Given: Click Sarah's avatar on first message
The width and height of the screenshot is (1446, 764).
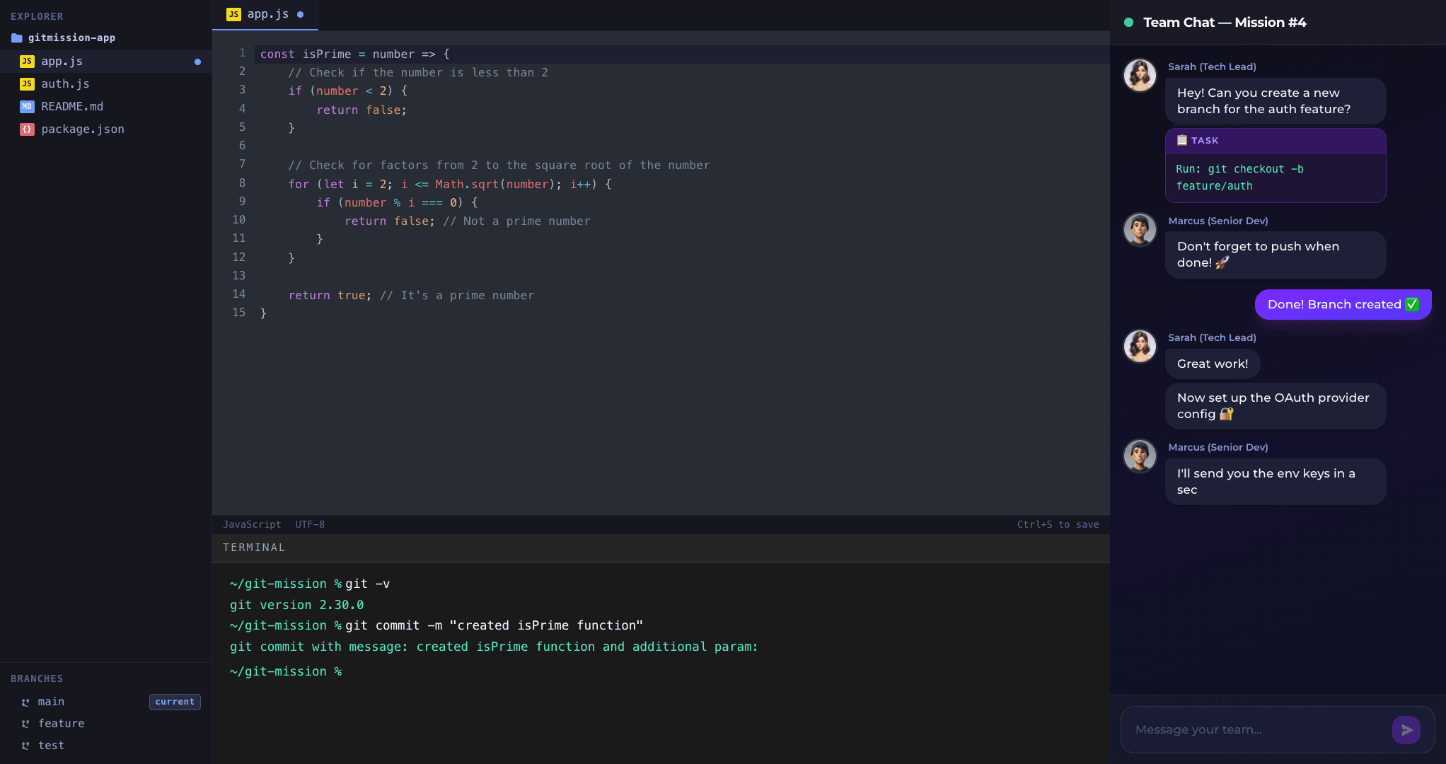Looking at the screenshot, I should pos(1140,75).
